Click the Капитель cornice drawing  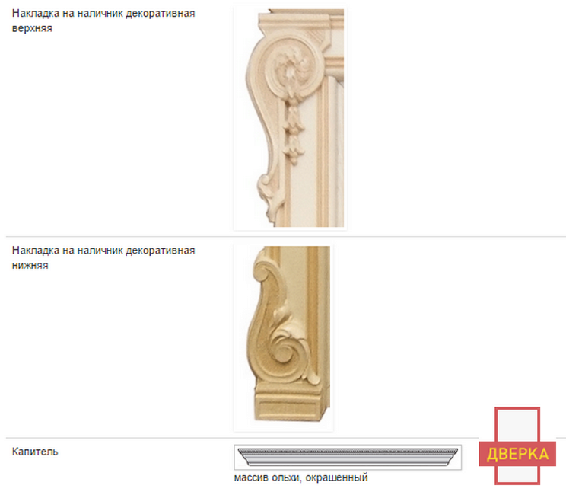(x=348, y=457)
